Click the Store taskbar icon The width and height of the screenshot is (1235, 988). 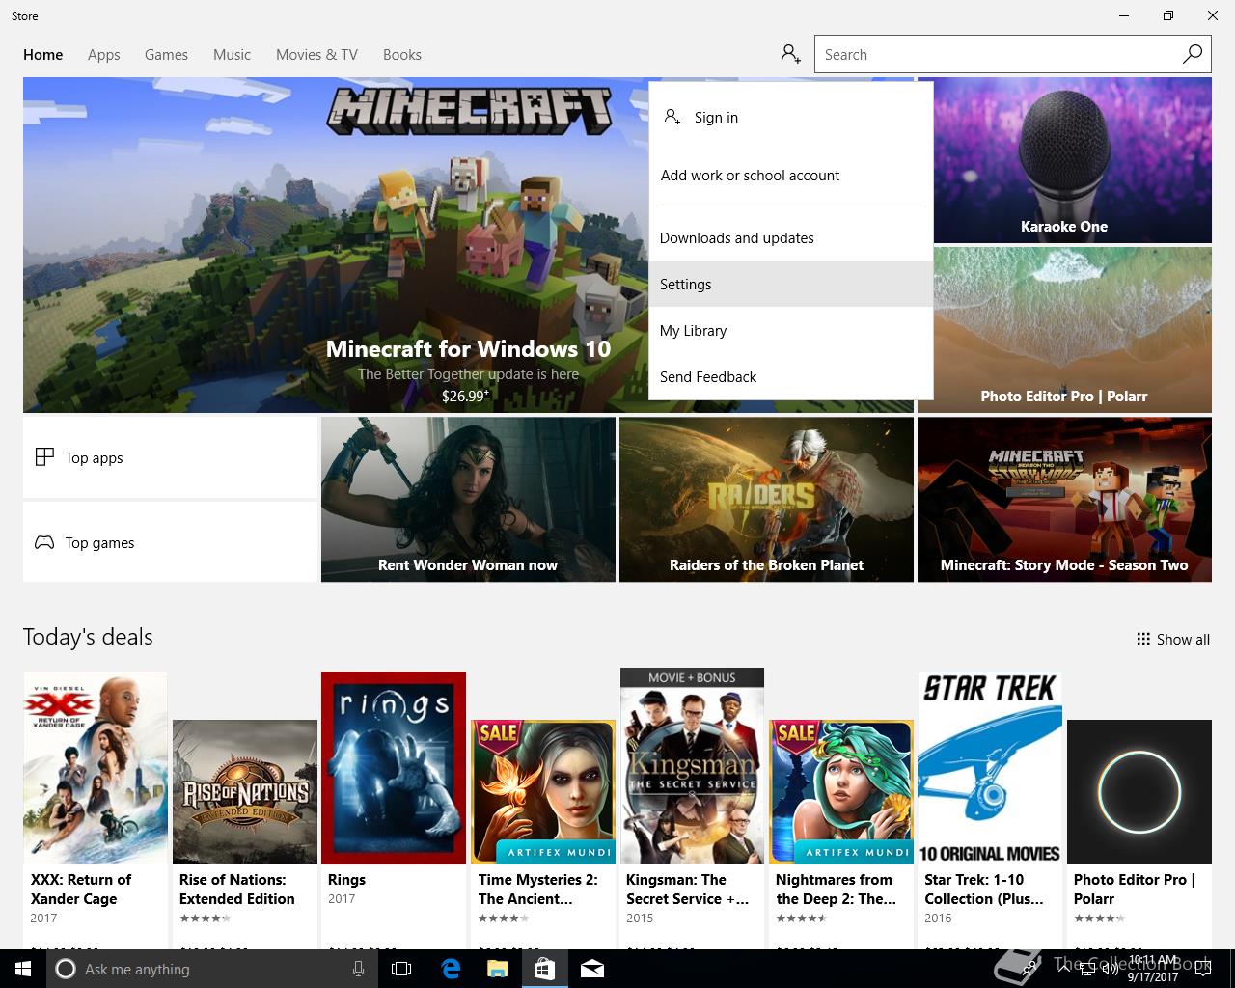tap(544, 969)
